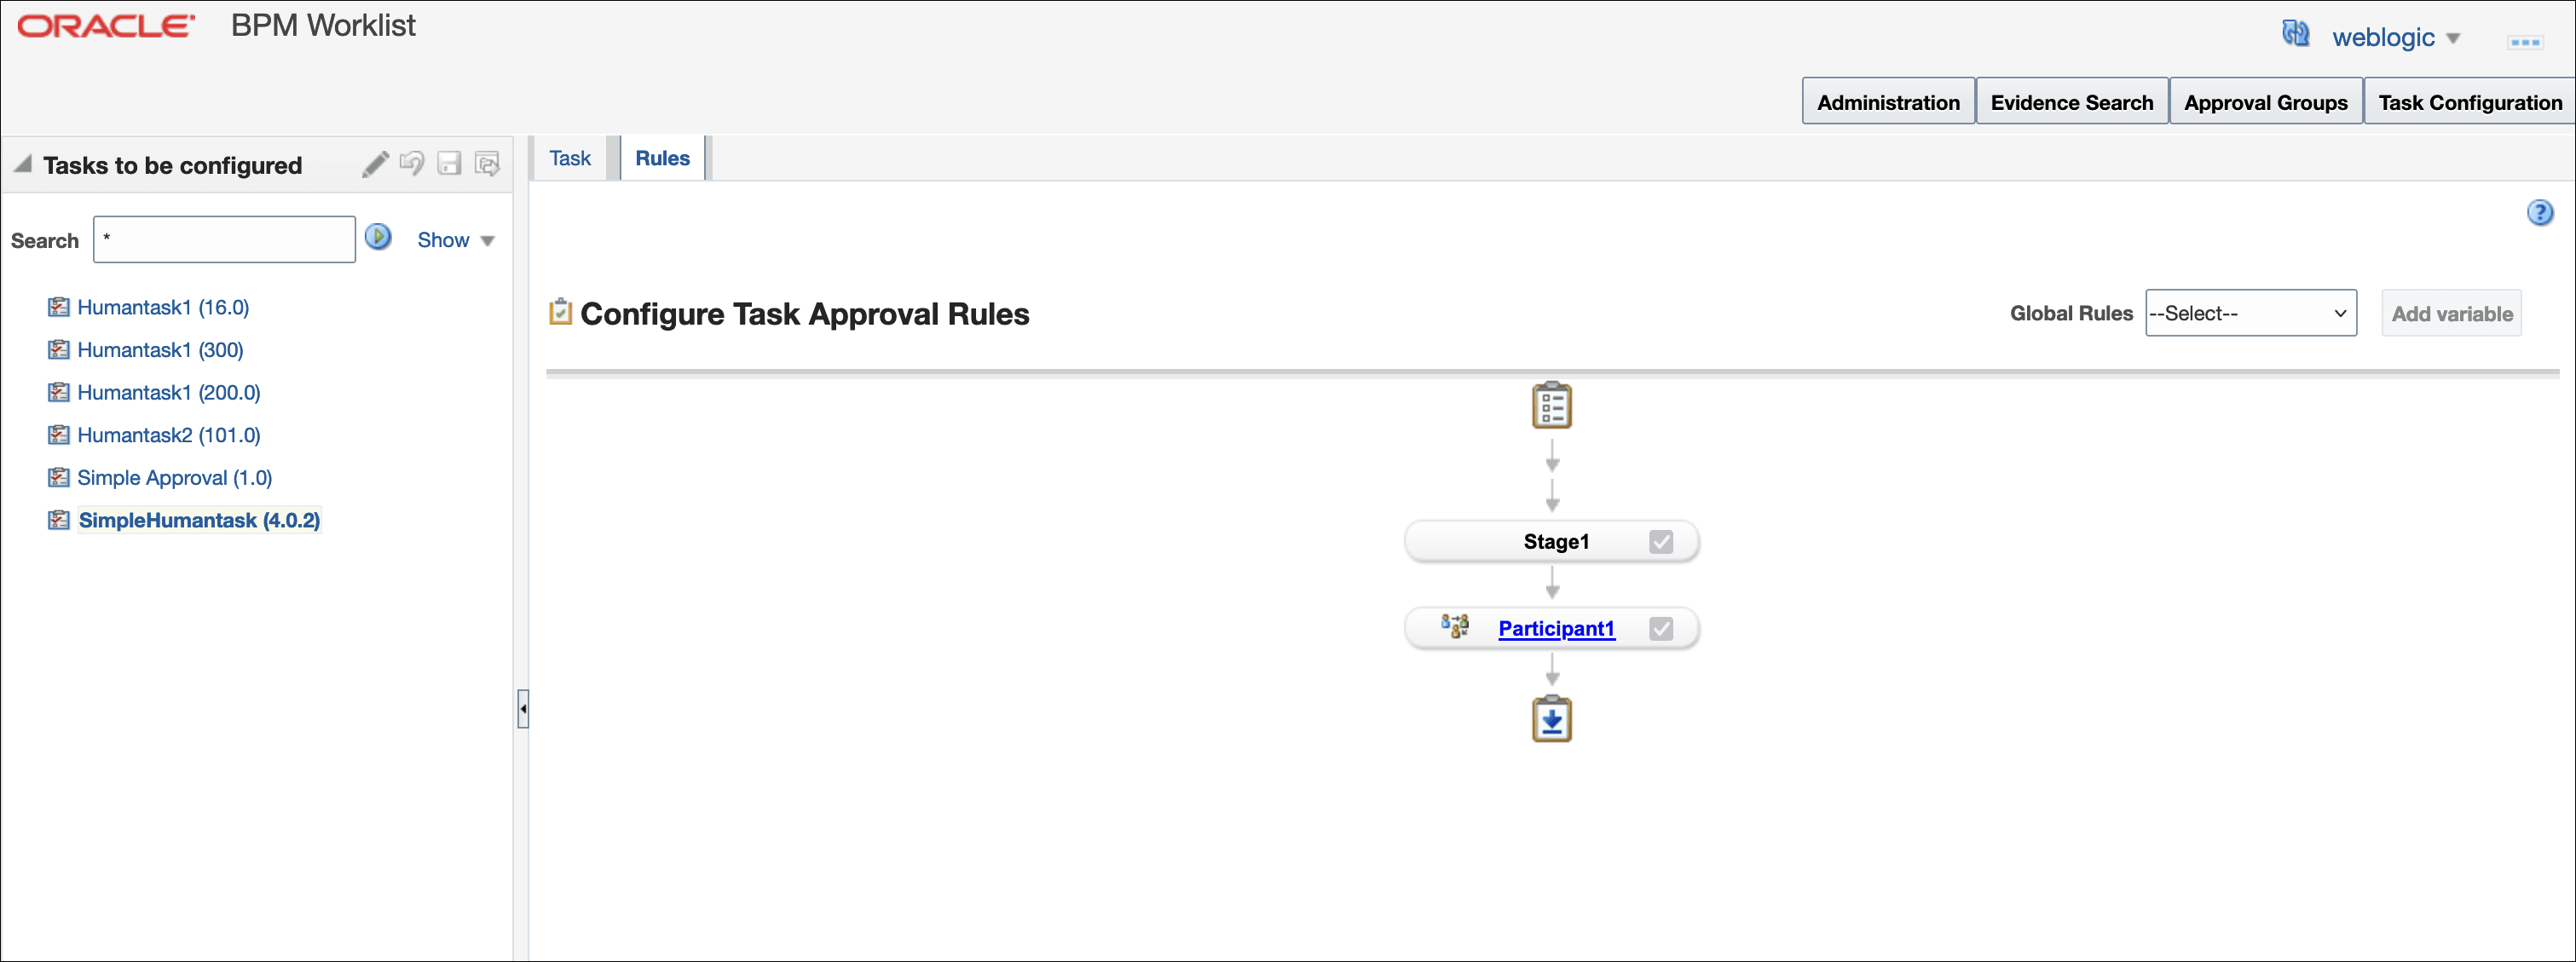Open the Administration page
2576x962 pixels.
[x=1888, y=102]
